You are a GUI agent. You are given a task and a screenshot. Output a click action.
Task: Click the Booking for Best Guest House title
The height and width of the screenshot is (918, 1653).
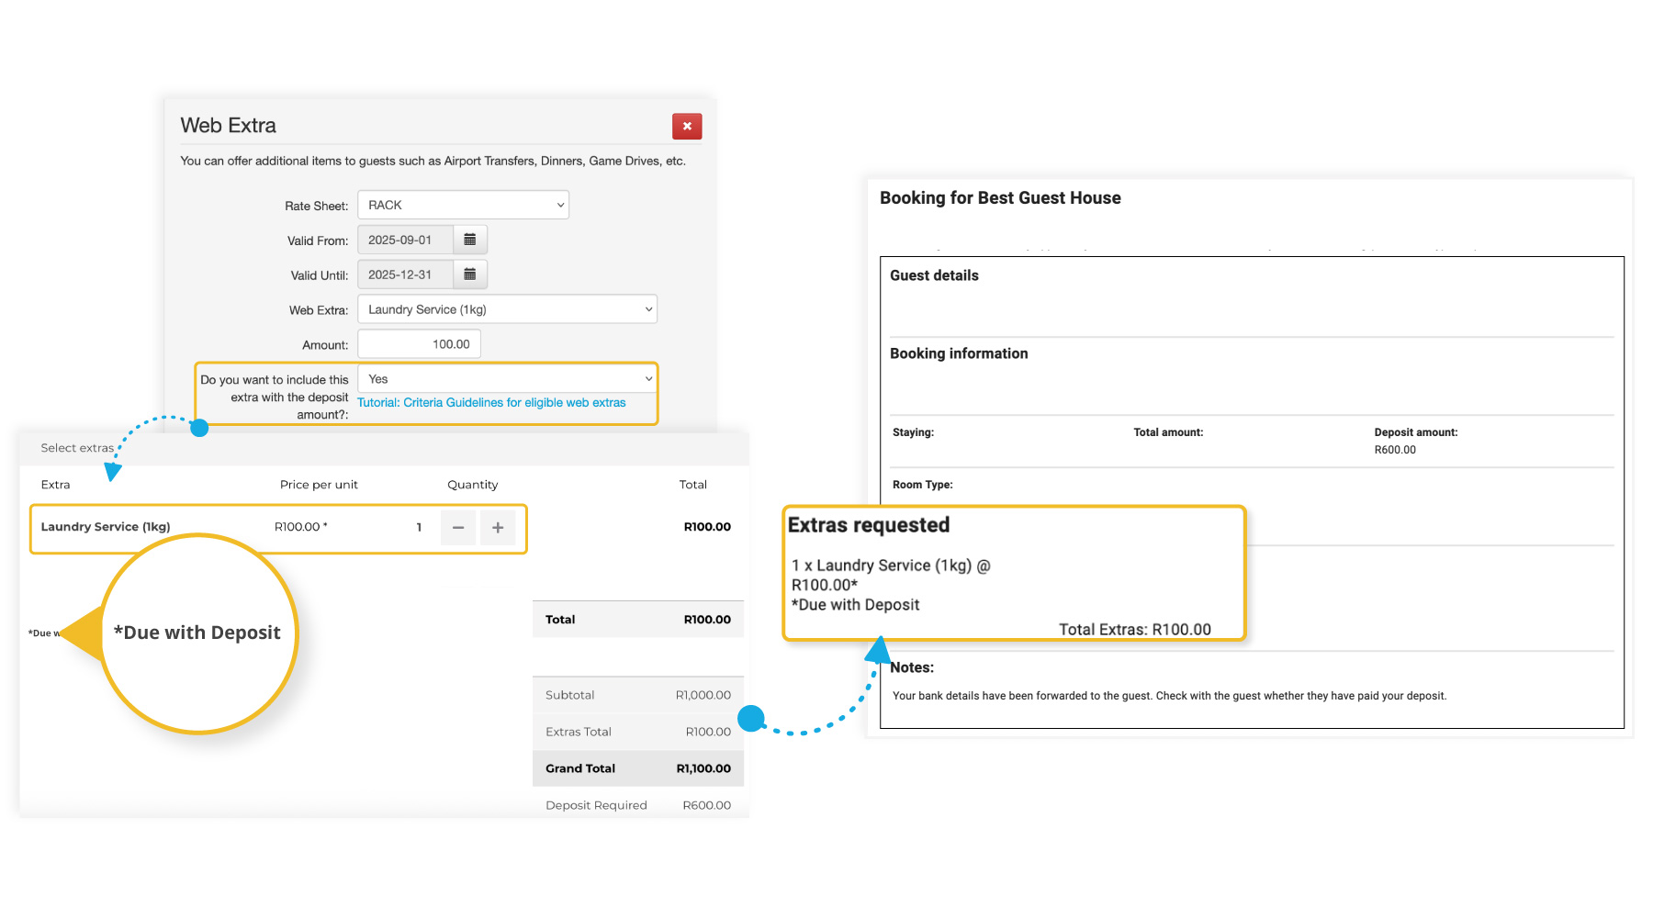1000,198
